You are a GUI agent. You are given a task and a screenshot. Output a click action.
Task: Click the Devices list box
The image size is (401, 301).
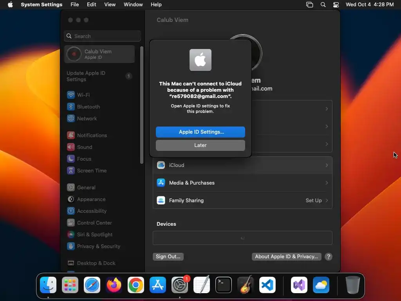point(242,238)
